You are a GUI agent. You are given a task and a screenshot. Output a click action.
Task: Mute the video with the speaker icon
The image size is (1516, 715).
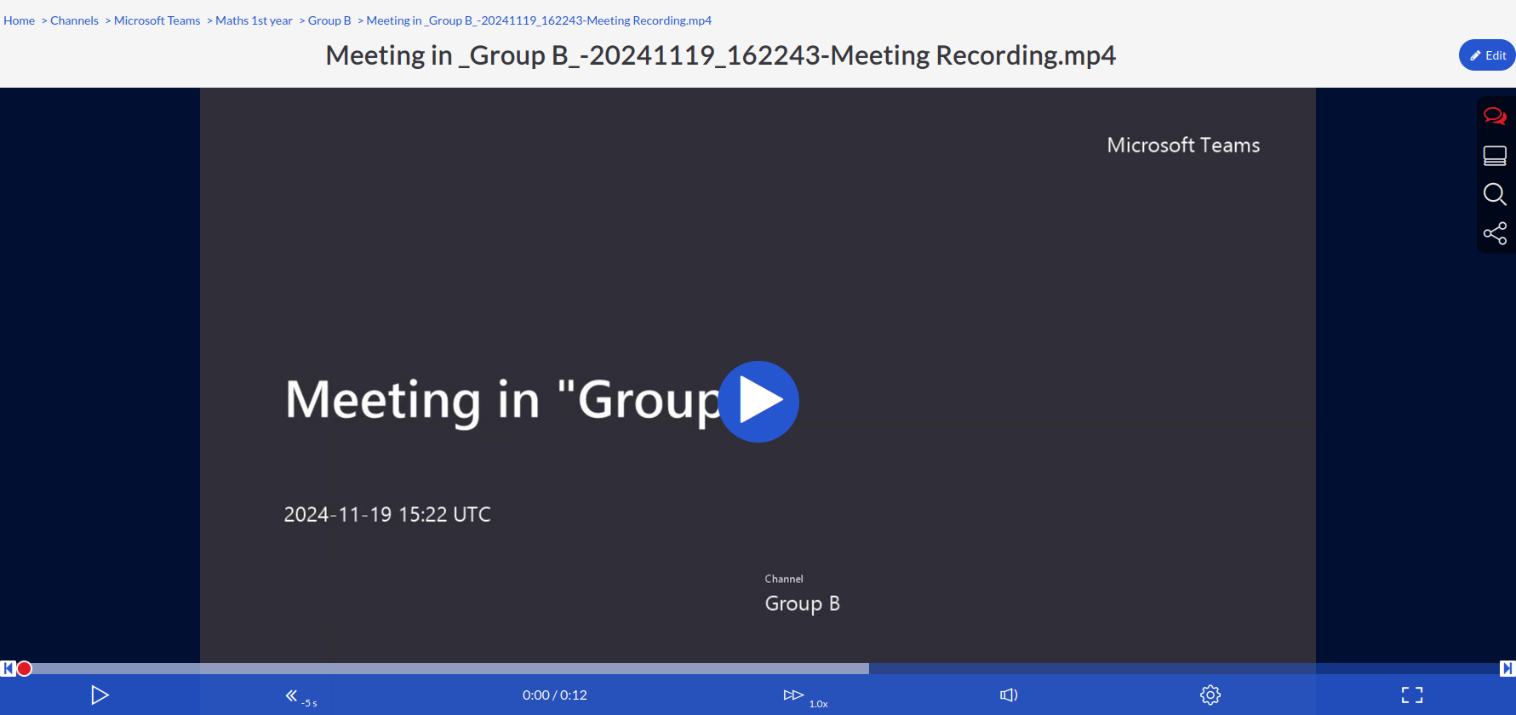[1009, 695]
